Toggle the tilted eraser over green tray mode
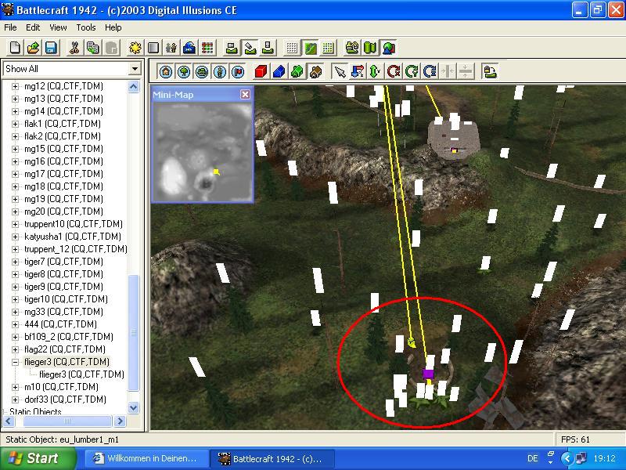This screenshot has height=470, width=626. (x=250, y=48)
